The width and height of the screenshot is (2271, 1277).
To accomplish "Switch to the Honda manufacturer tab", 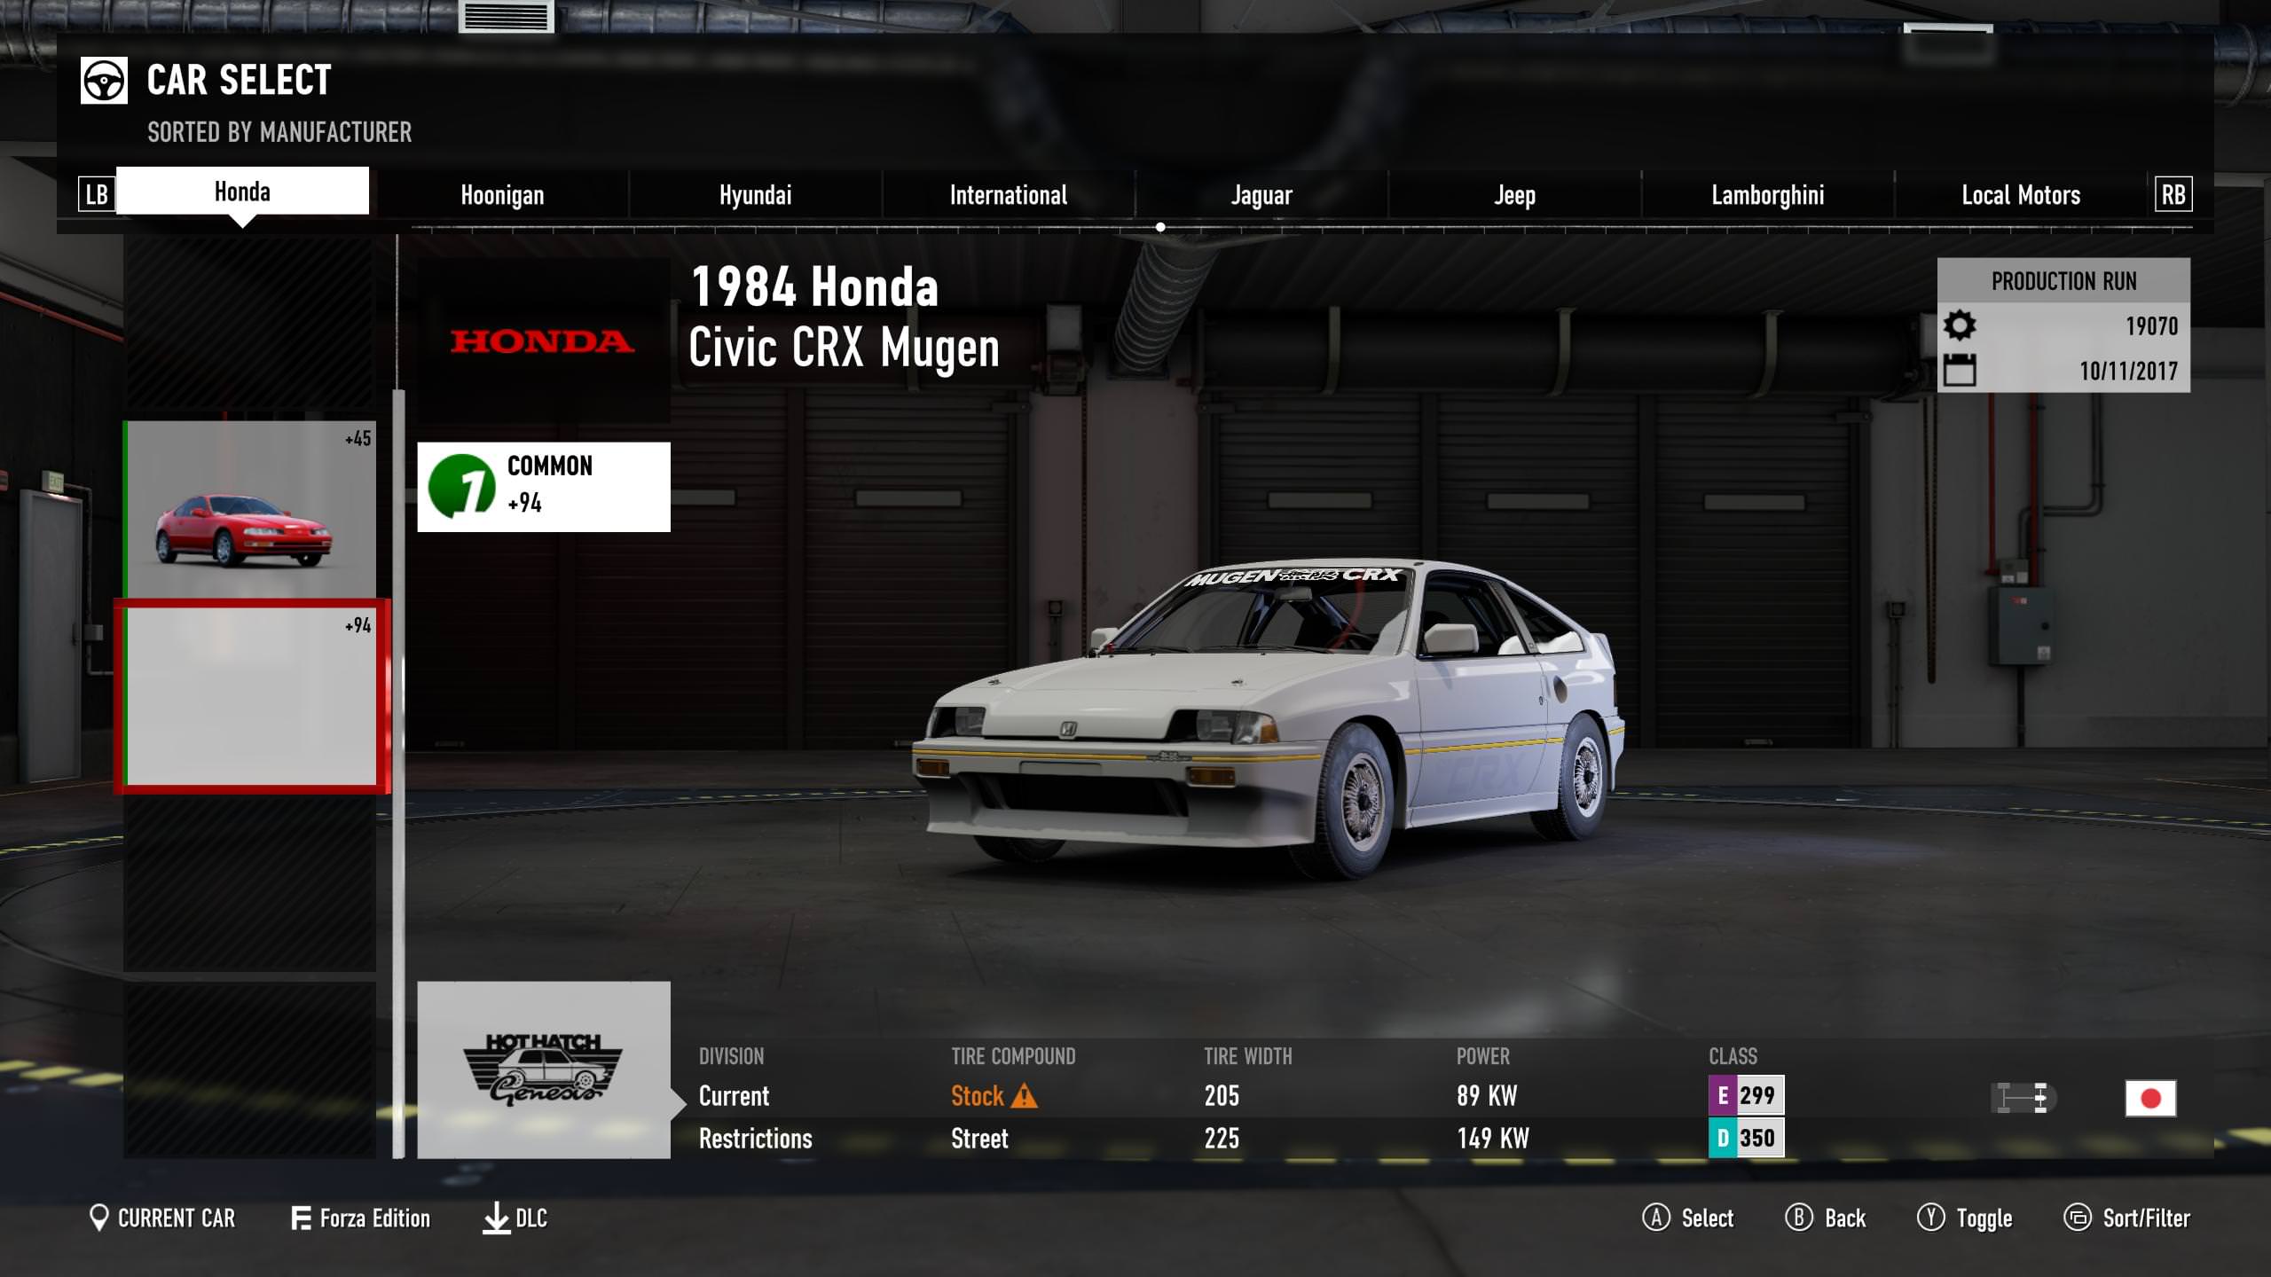I will (242, 191).
